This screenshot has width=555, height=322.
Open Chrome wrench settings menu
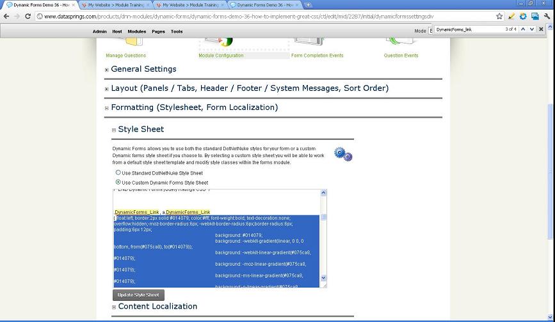pyautogui.click(x=547, y=16)
